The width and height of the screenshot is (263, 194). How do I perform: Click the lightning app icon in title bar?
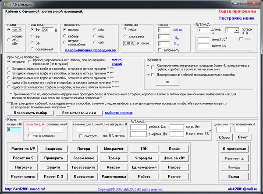pyautogui.click(x=4, y=3)
